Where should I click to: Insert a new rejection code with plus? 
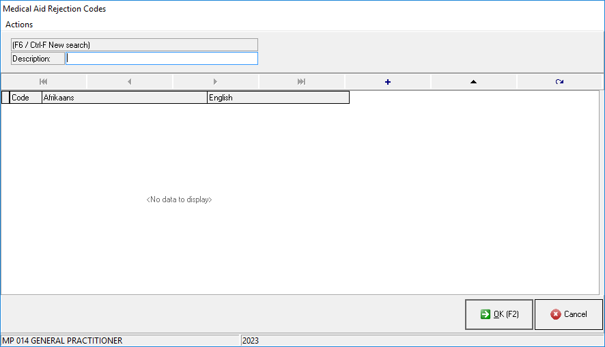click(x=388, y=82)
